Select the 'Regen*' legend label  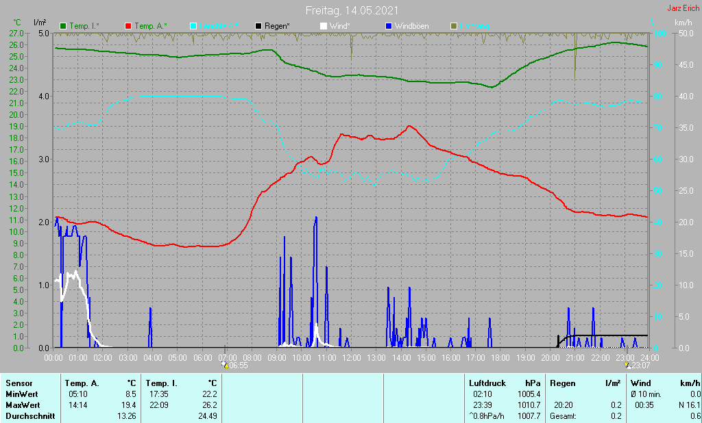pyautogui.click(x=277, y=27)
